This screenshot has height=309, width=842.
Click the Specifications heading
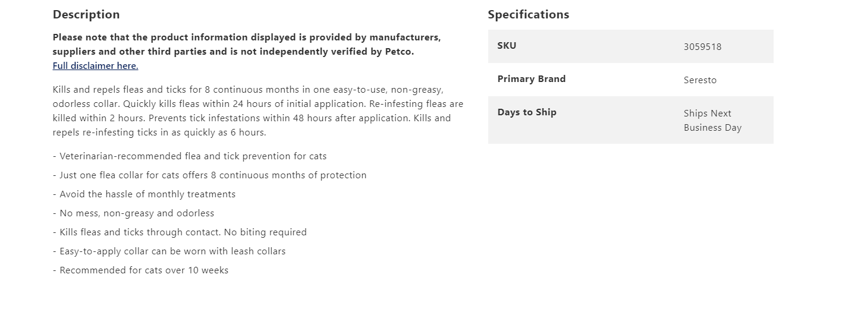pyautogui.click(x=528, y=14)
